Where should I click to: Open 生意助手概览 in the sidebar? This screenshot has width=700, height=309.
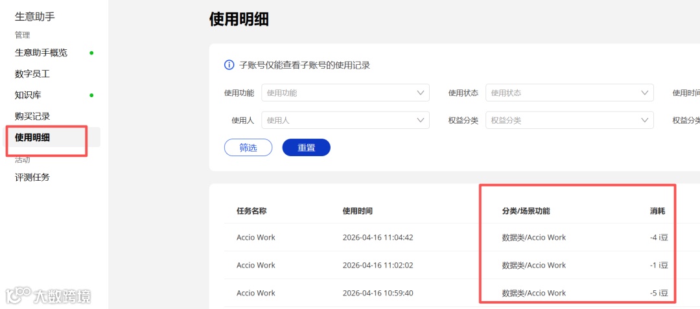[x=41, y=53]
